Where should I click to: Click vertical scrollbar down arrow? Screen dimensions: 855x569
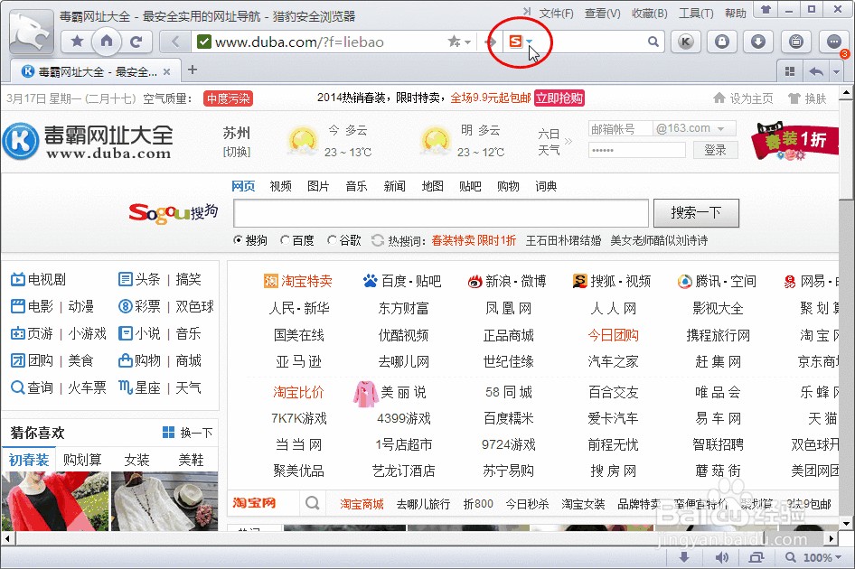pos(846,523)
